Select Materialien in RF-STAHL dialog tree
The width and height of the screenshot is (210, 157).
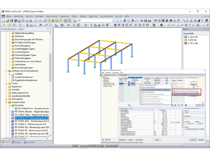click(106, 80)
